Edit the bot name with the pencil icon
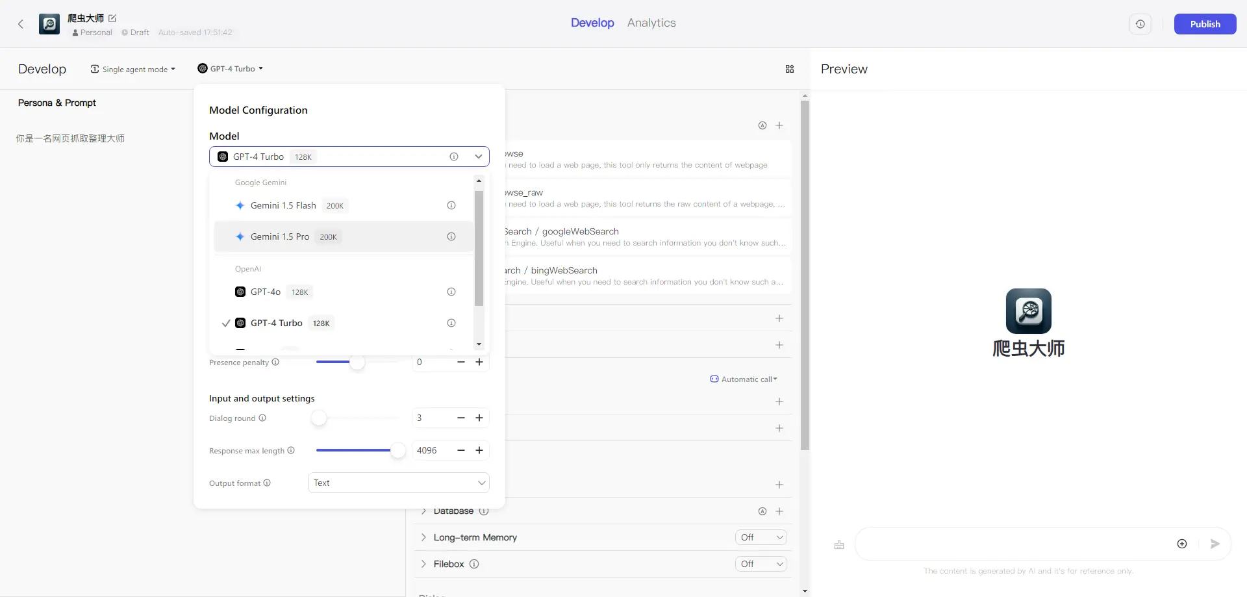 point(112,18)
